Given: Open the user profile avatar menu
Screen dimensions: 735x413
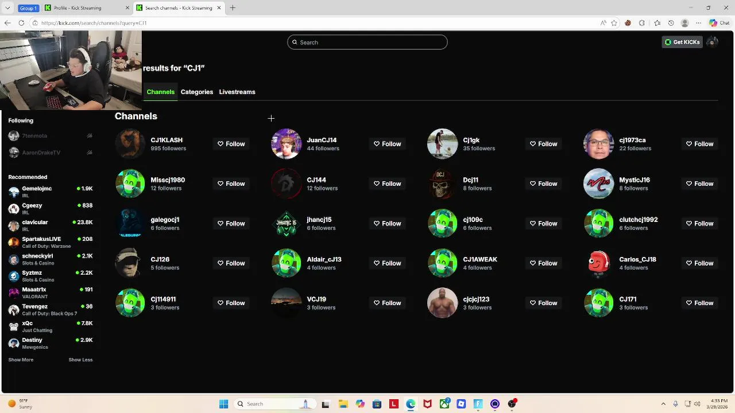Looking at the screenshot, I should (x=713, y=42).
